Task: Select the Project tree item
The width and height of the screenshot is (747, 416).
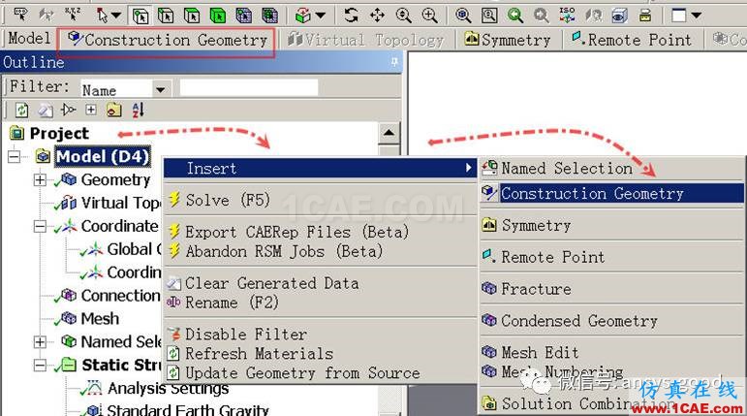Action: click(49, 133)
